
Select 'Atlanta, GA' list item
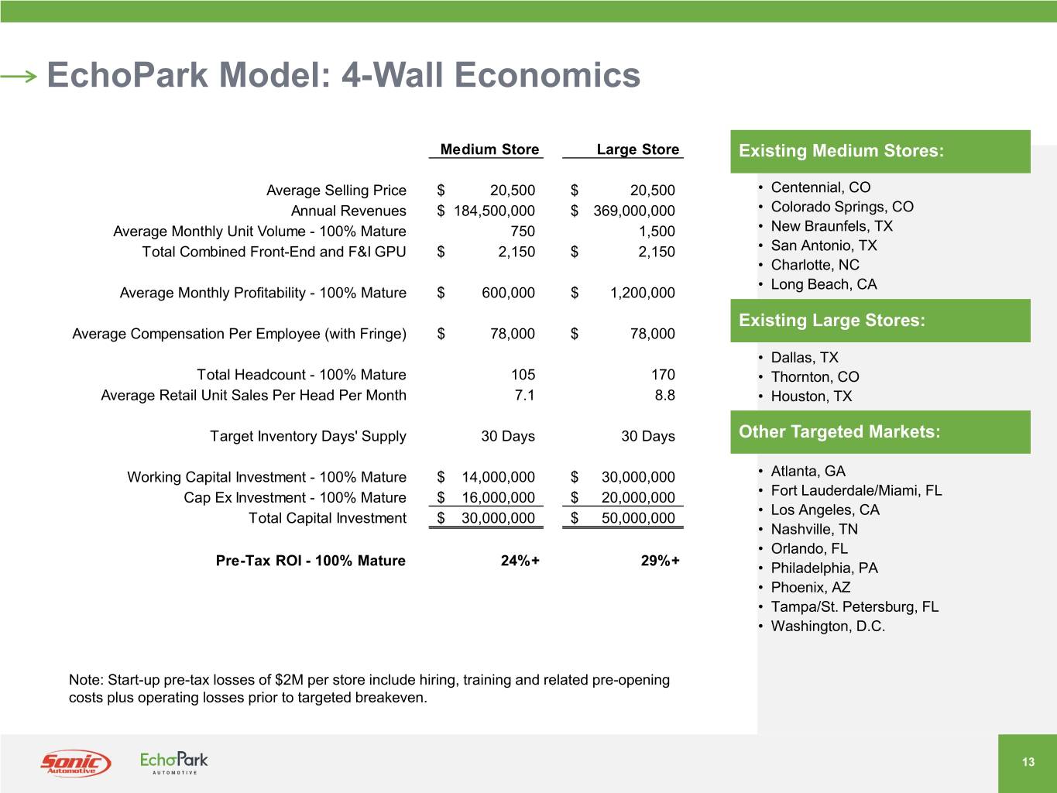point(808,472)
